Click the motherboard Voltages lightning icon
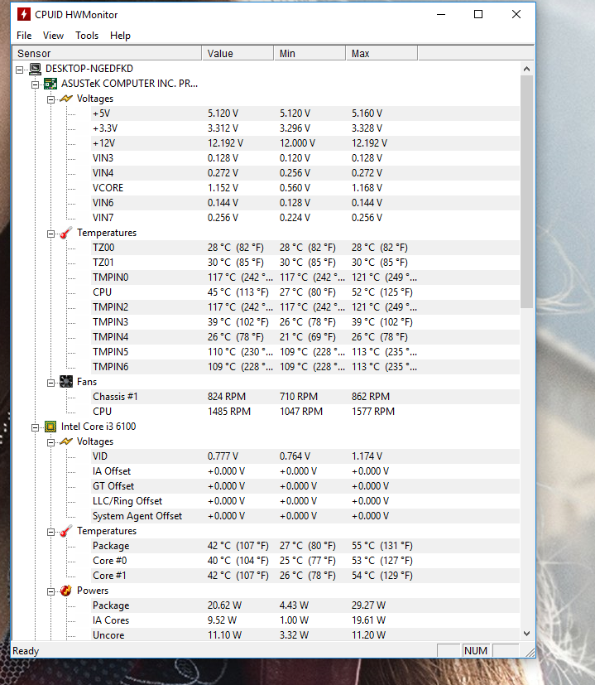 pyautogui.click(x=66, y=99)
